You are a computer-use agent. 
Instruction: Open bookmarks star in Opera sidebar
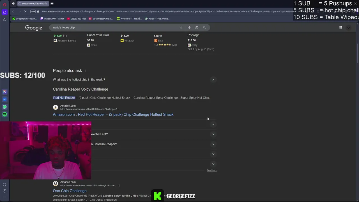[4, 20]
